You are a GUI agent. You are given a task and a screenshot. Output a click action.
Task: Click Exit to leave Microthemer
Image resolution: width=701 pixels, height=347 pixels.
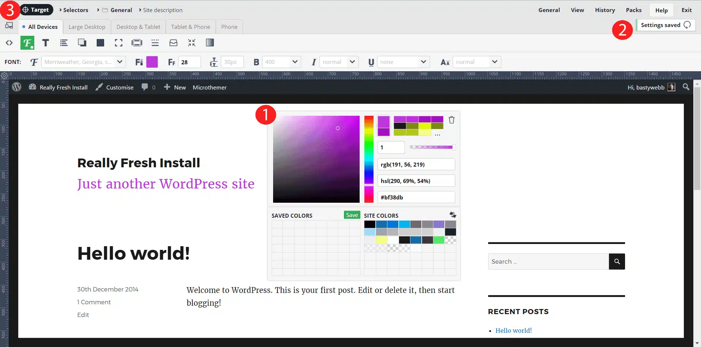[x=686, y=10]
